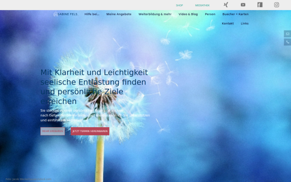291x182 pixels.
Task: Open the Facebook page icon
Action: click(260, 5)
